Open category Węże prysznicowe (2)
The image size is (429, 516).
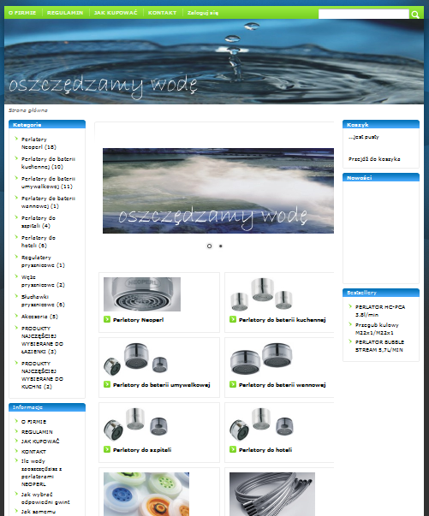pyautogui.click(x=43, y=281)
